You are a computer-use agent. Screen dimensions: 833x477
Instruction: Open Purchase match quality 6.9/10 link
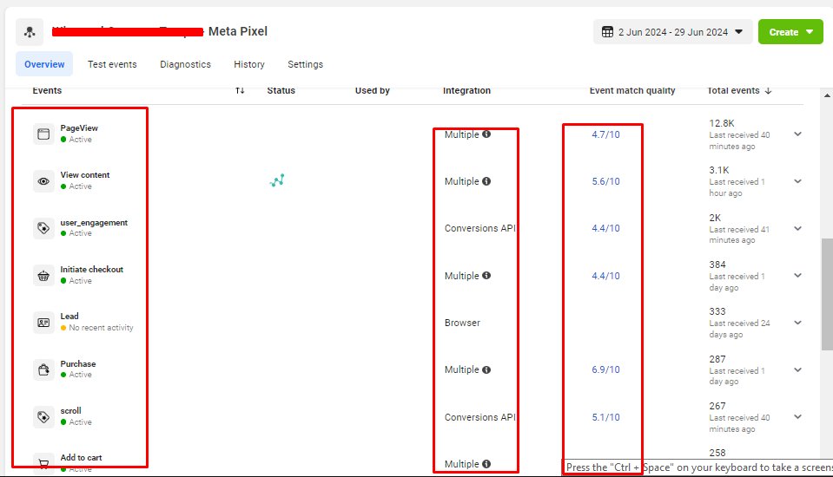(605, 369)
